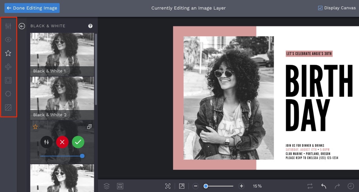Apply the effect with the green checkmark
This screenshot has height=192, width=359.
(78, 142)
